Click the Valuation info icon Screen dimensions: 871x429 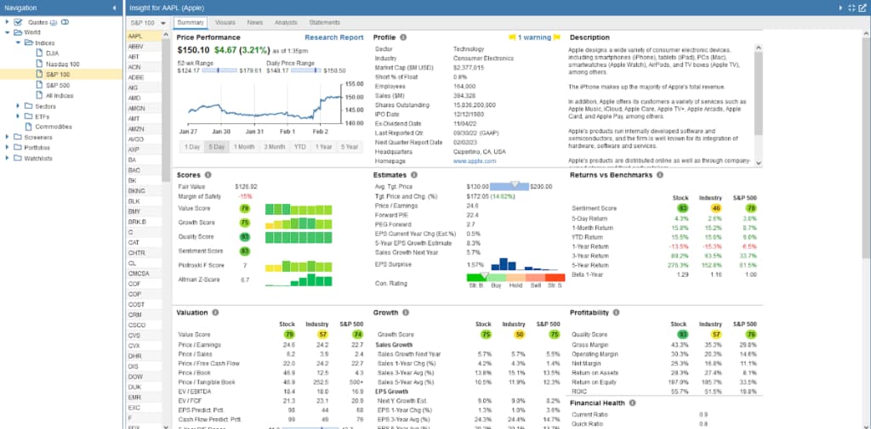click(215, 313)
